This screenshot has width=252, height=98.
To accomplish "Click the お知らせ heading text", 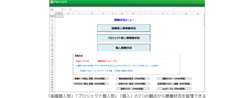I will (x=79, y=56).
